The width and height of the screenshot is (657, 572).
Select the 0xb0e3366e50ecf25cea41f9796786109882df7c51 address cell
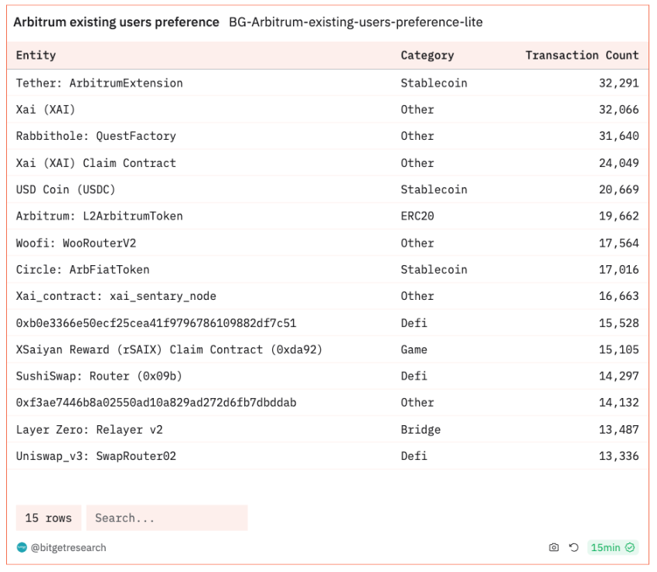pyautogui.click(x=155, y=323)
